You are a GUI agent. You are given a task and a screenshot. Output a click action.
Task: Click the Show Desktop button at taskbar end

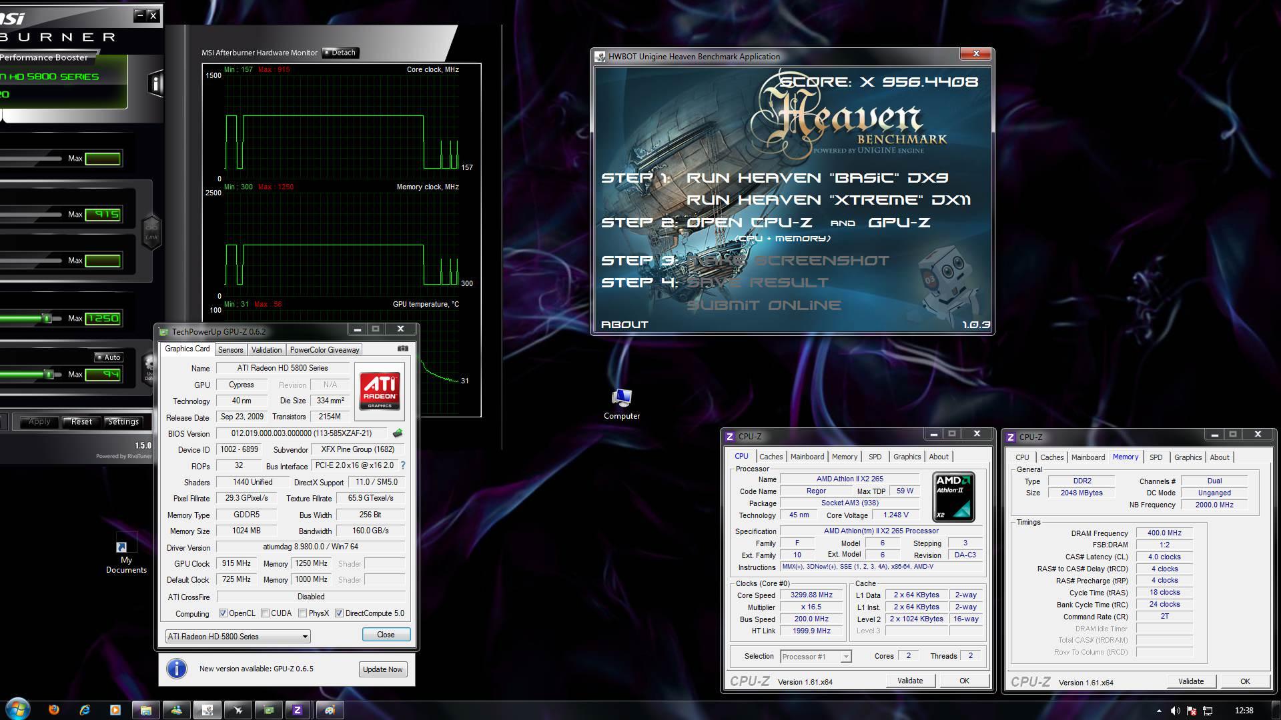(x=1276, y=710)
